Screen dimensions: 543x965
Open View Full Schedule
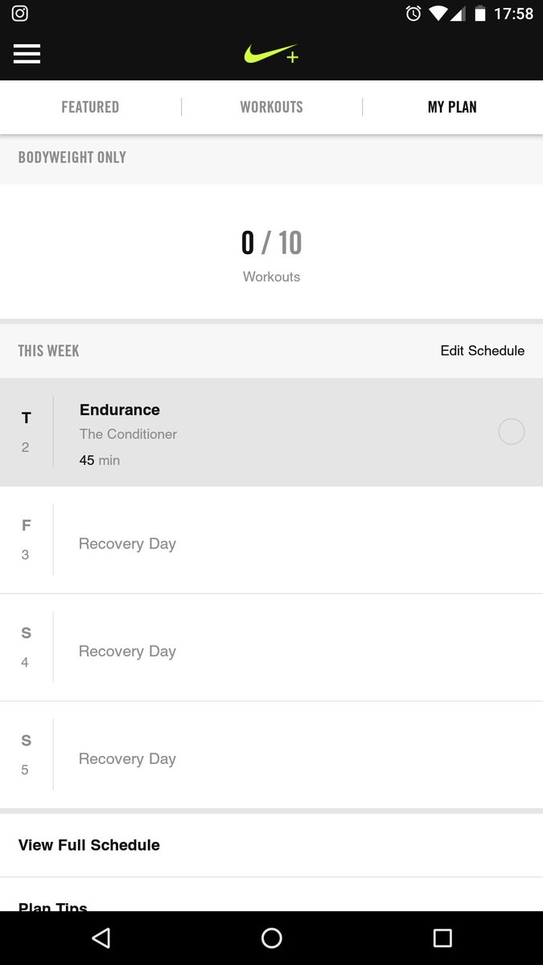click(x=271, y=845)
